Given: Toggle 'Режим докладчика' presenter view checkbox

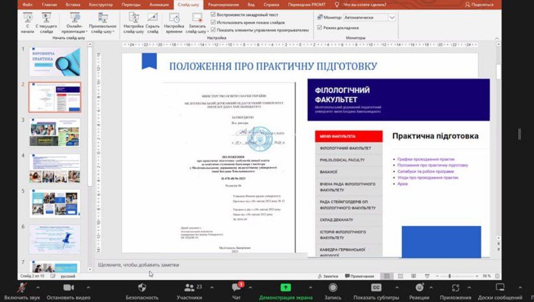Looking at the screenshot, I should pyautogui.click(x=319, y=27).
